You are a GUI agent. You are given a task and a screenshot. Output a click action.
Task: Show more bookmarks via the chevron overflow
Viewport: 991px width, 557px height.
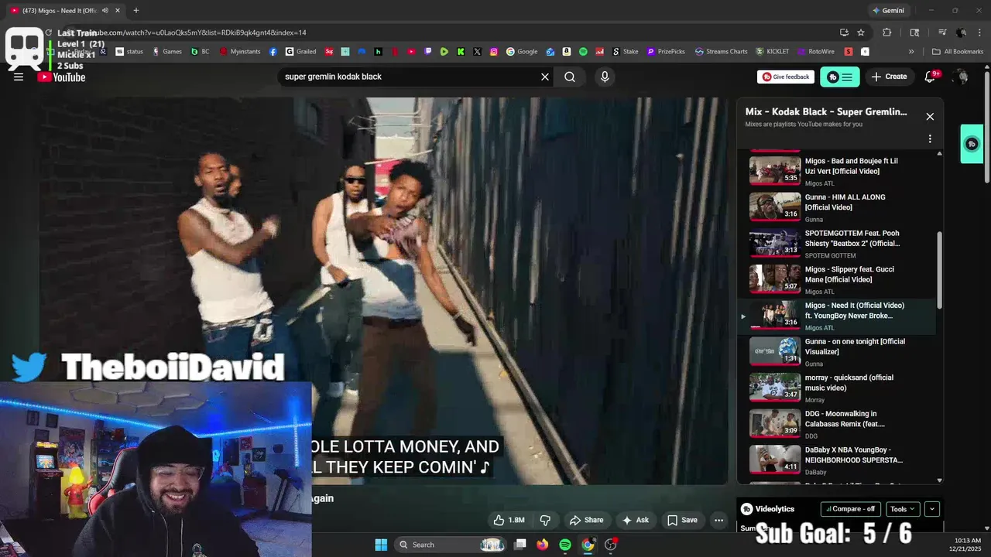[911, 52]
